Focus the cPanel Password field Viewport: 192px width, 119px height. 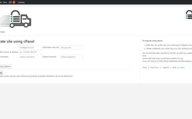(72, 57)
